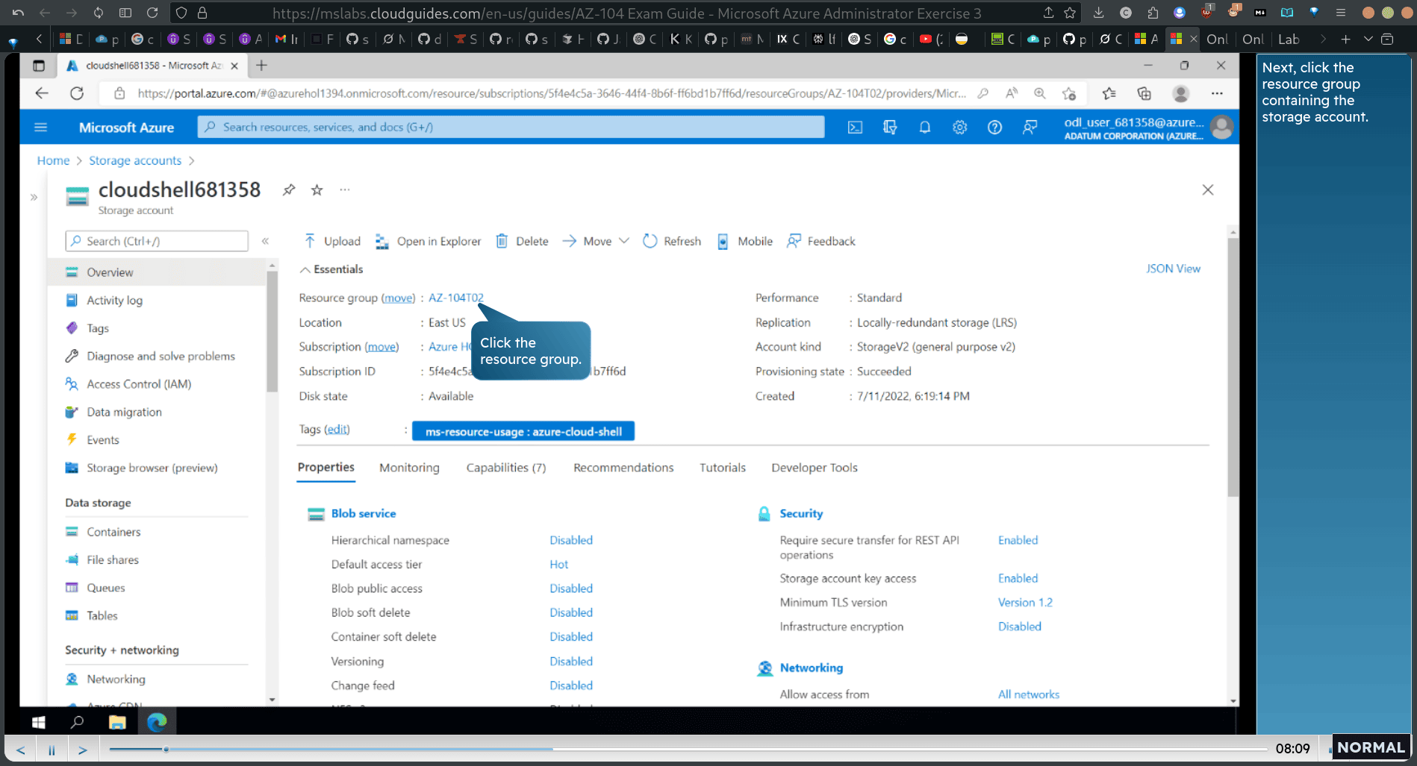Screen dimensions: 1417x766
Task: Click All networks link
Action: coord(1029,694)
